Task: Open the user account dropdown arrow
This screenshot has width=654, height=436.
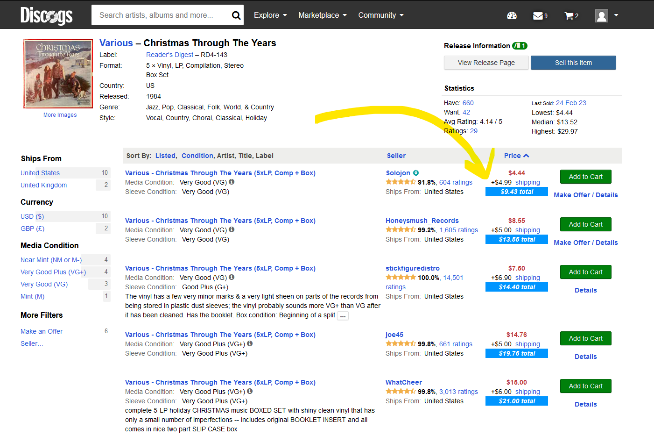Action: pos(616,15)
